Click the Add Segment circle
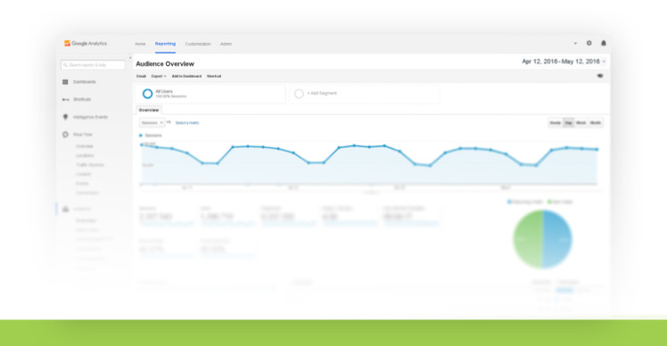667x346 pixels. (x=299, y=94)
